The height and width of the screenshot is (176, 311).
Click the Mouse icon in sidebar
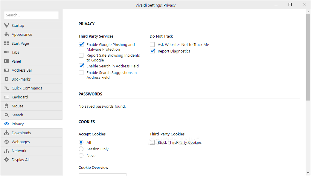click(x=7, y=106)
